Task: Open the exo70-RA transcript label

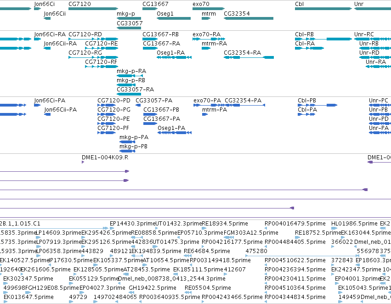Action: [206, 34]
